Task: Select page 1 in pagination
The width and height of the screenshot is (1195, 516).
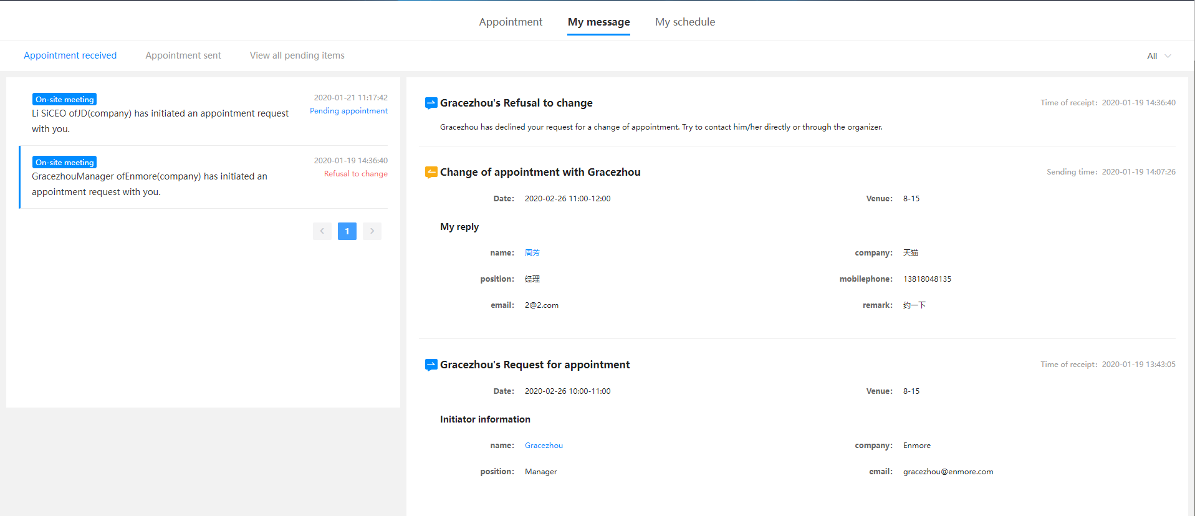Action: coord(347,231)
